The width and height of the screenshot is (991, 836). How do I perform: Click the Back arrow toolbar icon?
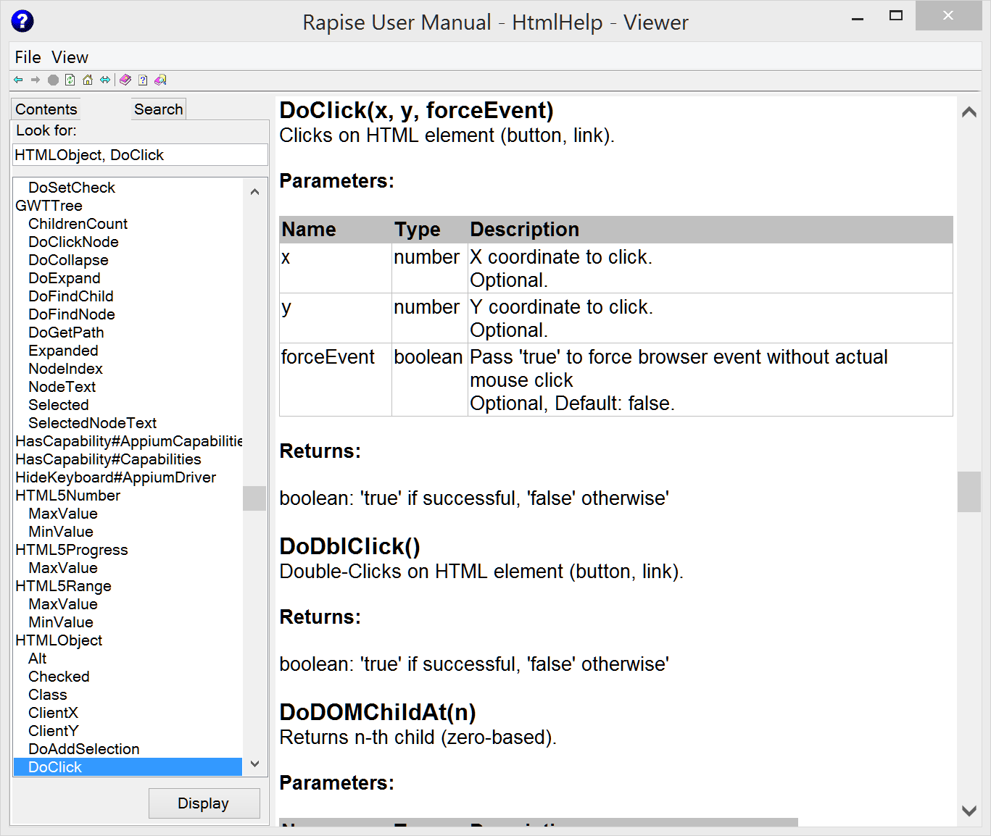tap(18, 80)
